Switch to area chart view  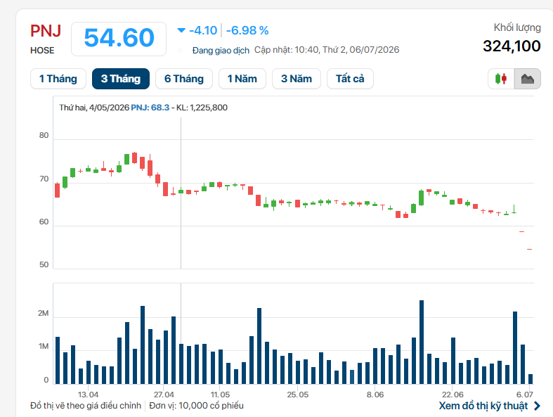tap(527, 78)
